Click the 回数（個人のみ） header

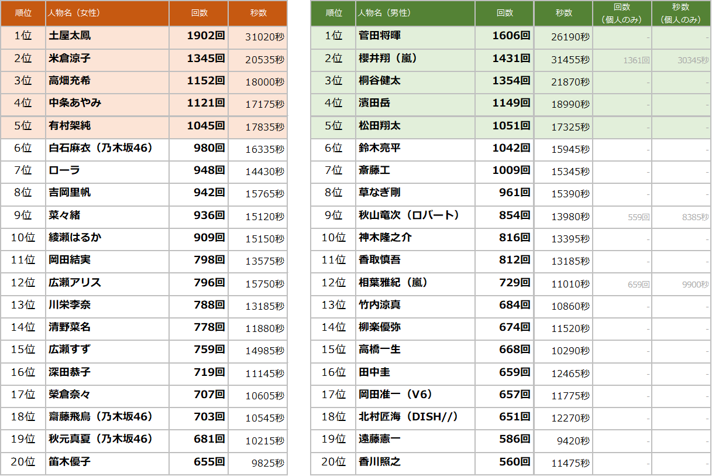pyautogui.click(x=622, y=13)
